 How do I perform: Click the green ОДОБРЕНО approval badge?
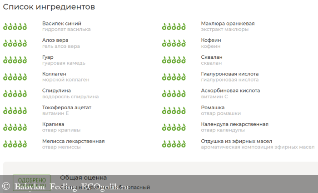(x=32, y=181)
